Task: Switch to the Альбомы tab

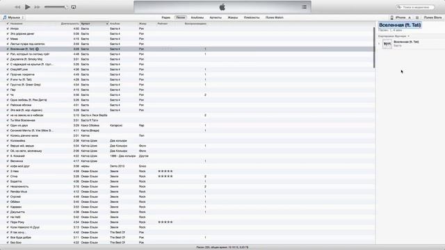Action: [x=197, y=17]
